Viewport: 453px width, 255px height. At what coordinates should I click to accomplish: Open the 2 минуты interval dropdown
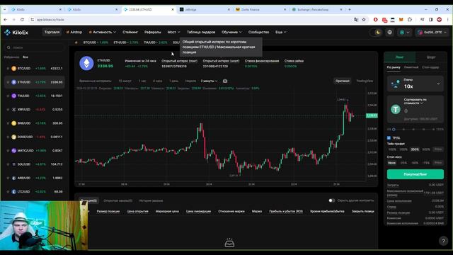pos(209,81)
